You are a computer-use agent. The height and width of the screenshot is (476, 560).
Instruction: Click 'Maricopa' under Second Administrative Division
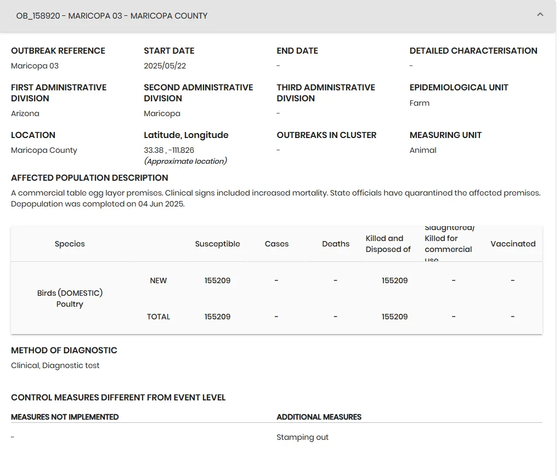click(162, 114)
